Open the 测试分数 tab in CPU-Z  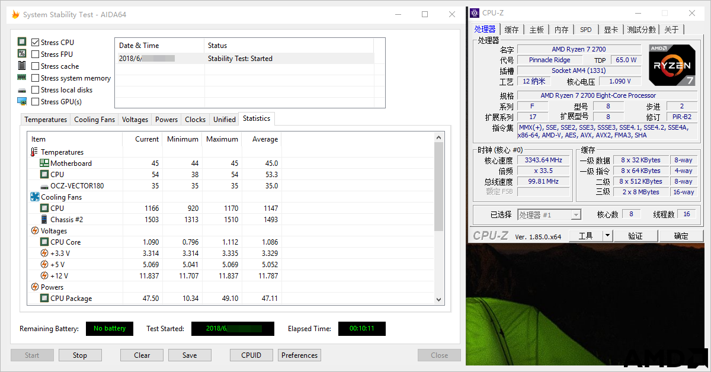point(642,30)
